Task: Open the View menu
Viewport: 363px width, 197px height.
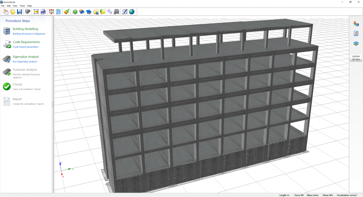Action: point(15,6)
